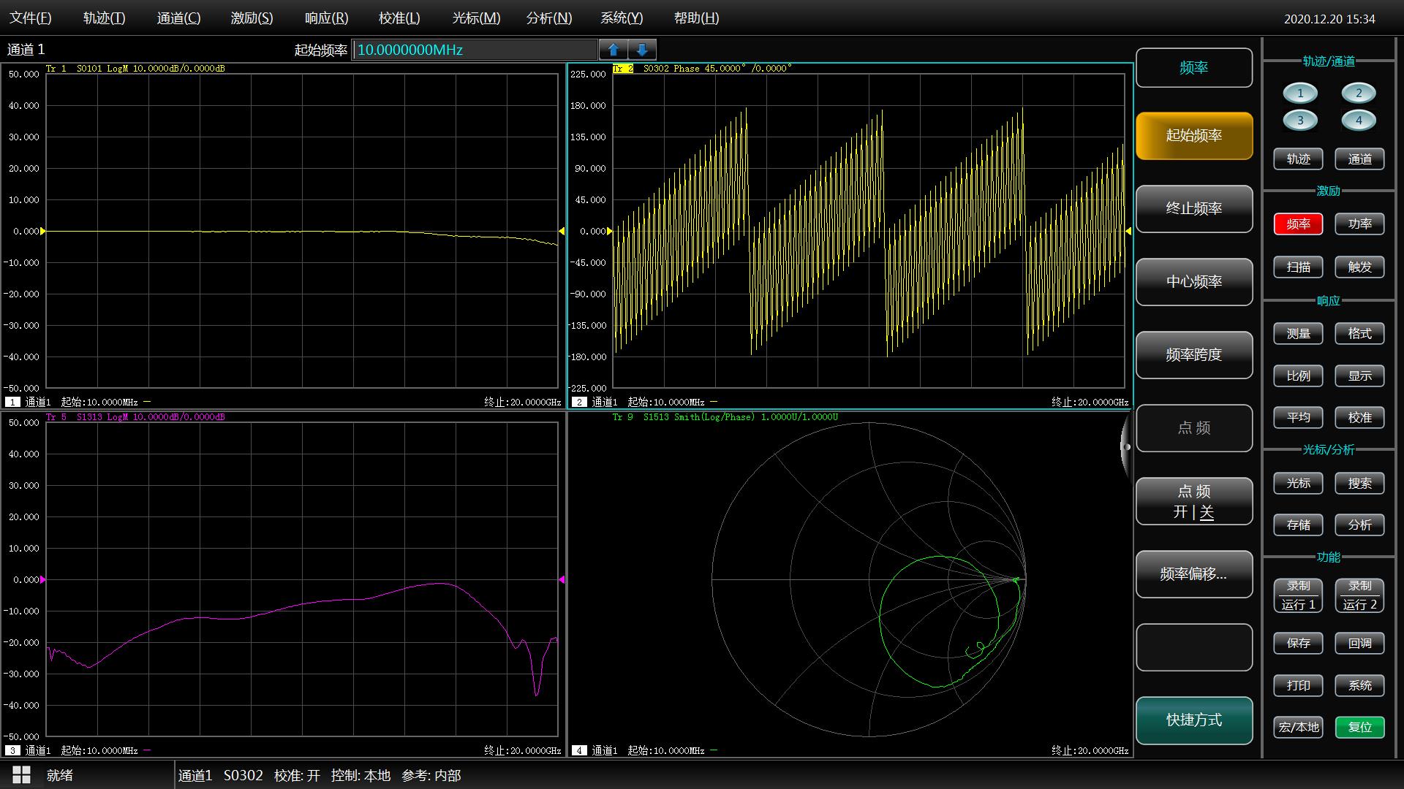This screenshot has height=789, width=1404.
Task: Select trace/channel number 3 oval button
Action: 1300,121
